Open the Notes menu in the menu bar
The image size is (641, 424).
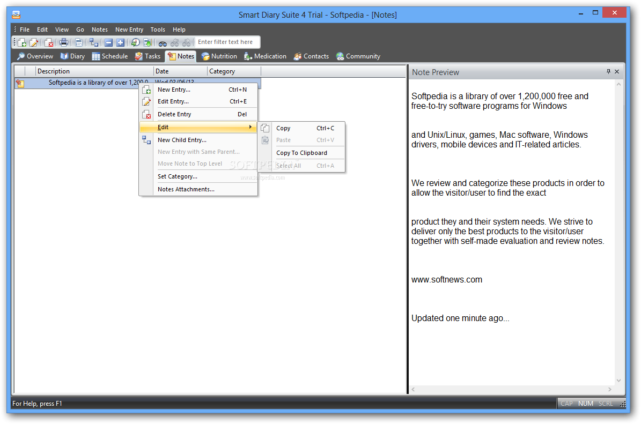[x=100, y=29]
